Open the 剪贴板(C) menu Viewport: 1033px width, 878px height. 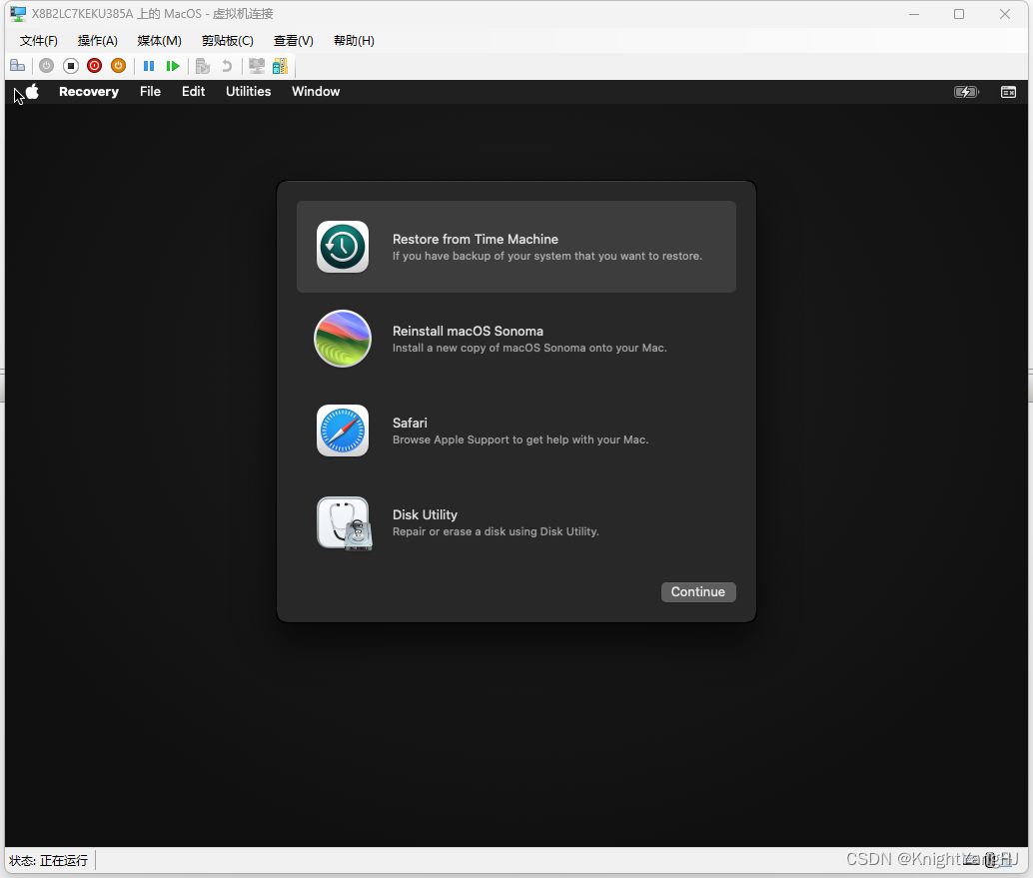coord(228,41)
